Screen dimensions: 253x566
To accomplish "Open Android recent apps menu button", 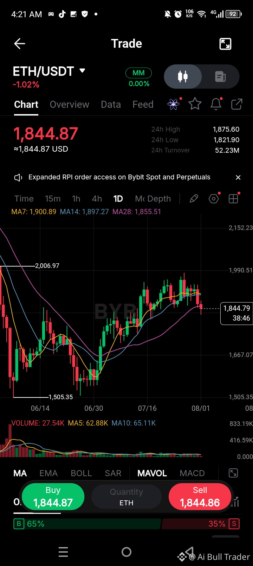I will pos(63,552).
